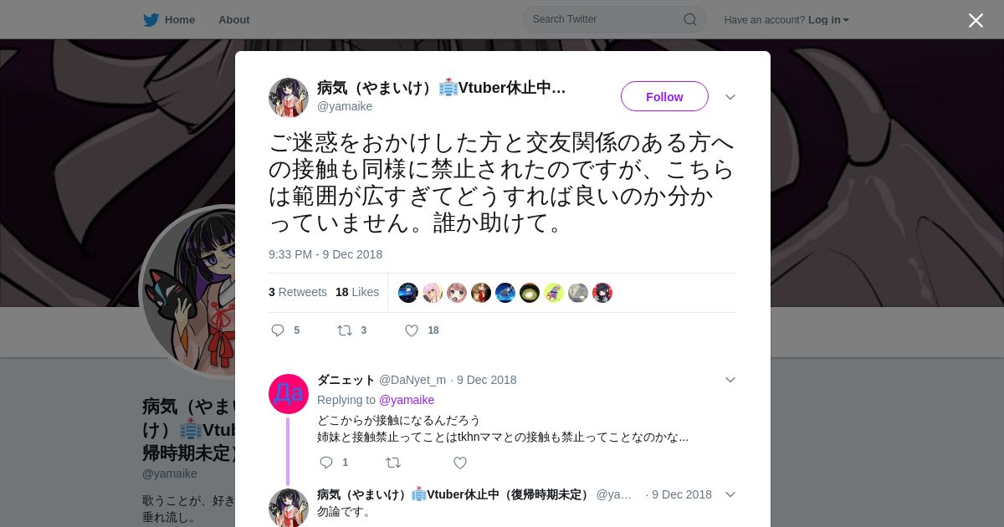1004x527 pixels.
Task: Click the search magnifier icon
Action: (x=690, y=19)
